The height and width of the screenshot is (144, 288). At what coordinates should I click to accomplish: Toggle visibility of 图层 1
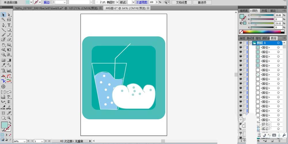pyautogui.click(x=240, y=43)
